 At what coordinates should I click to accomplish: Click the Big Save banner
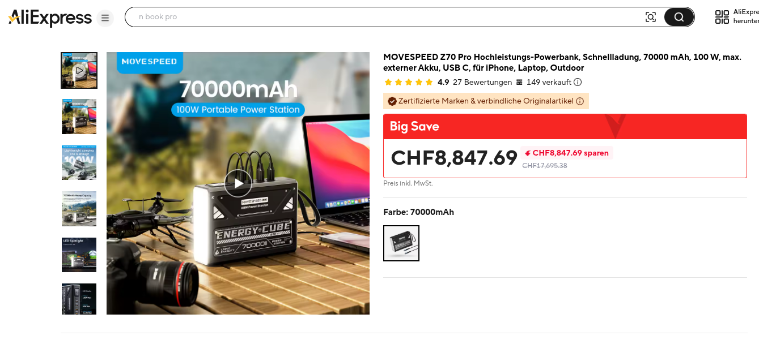coord(565,127)
